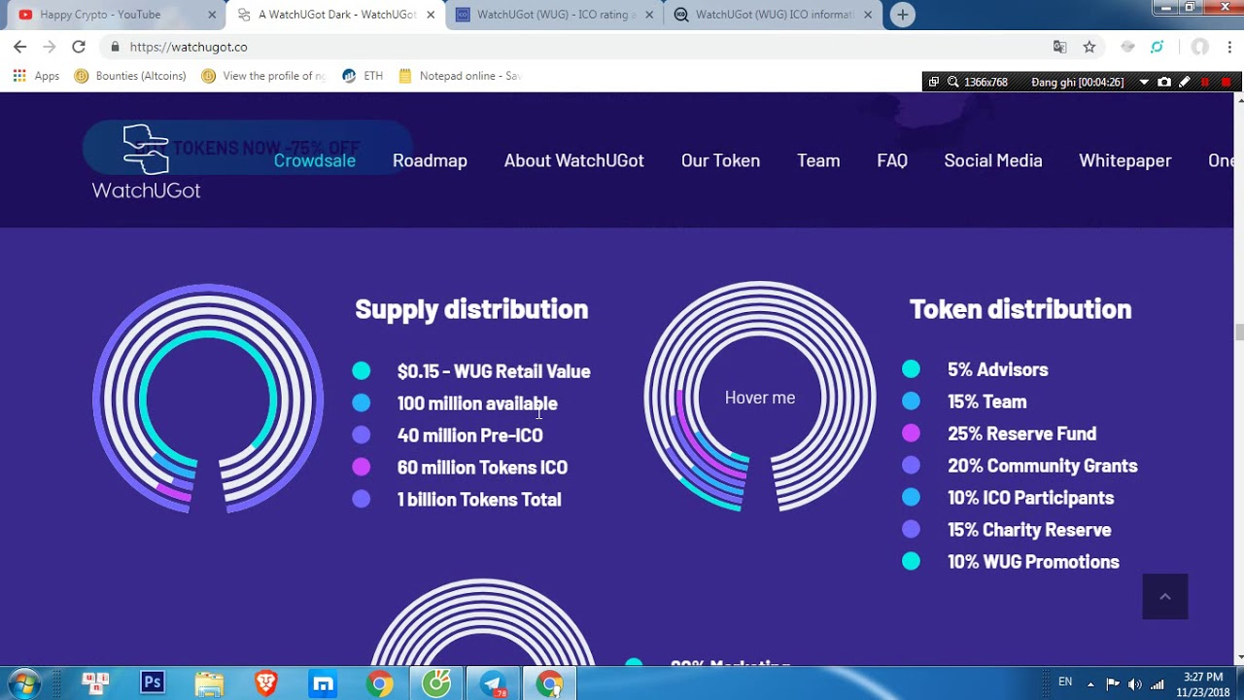This screenshot has width=1244, height=700.
Task: Click the Hover me chart center
Action: coord(760,398)
